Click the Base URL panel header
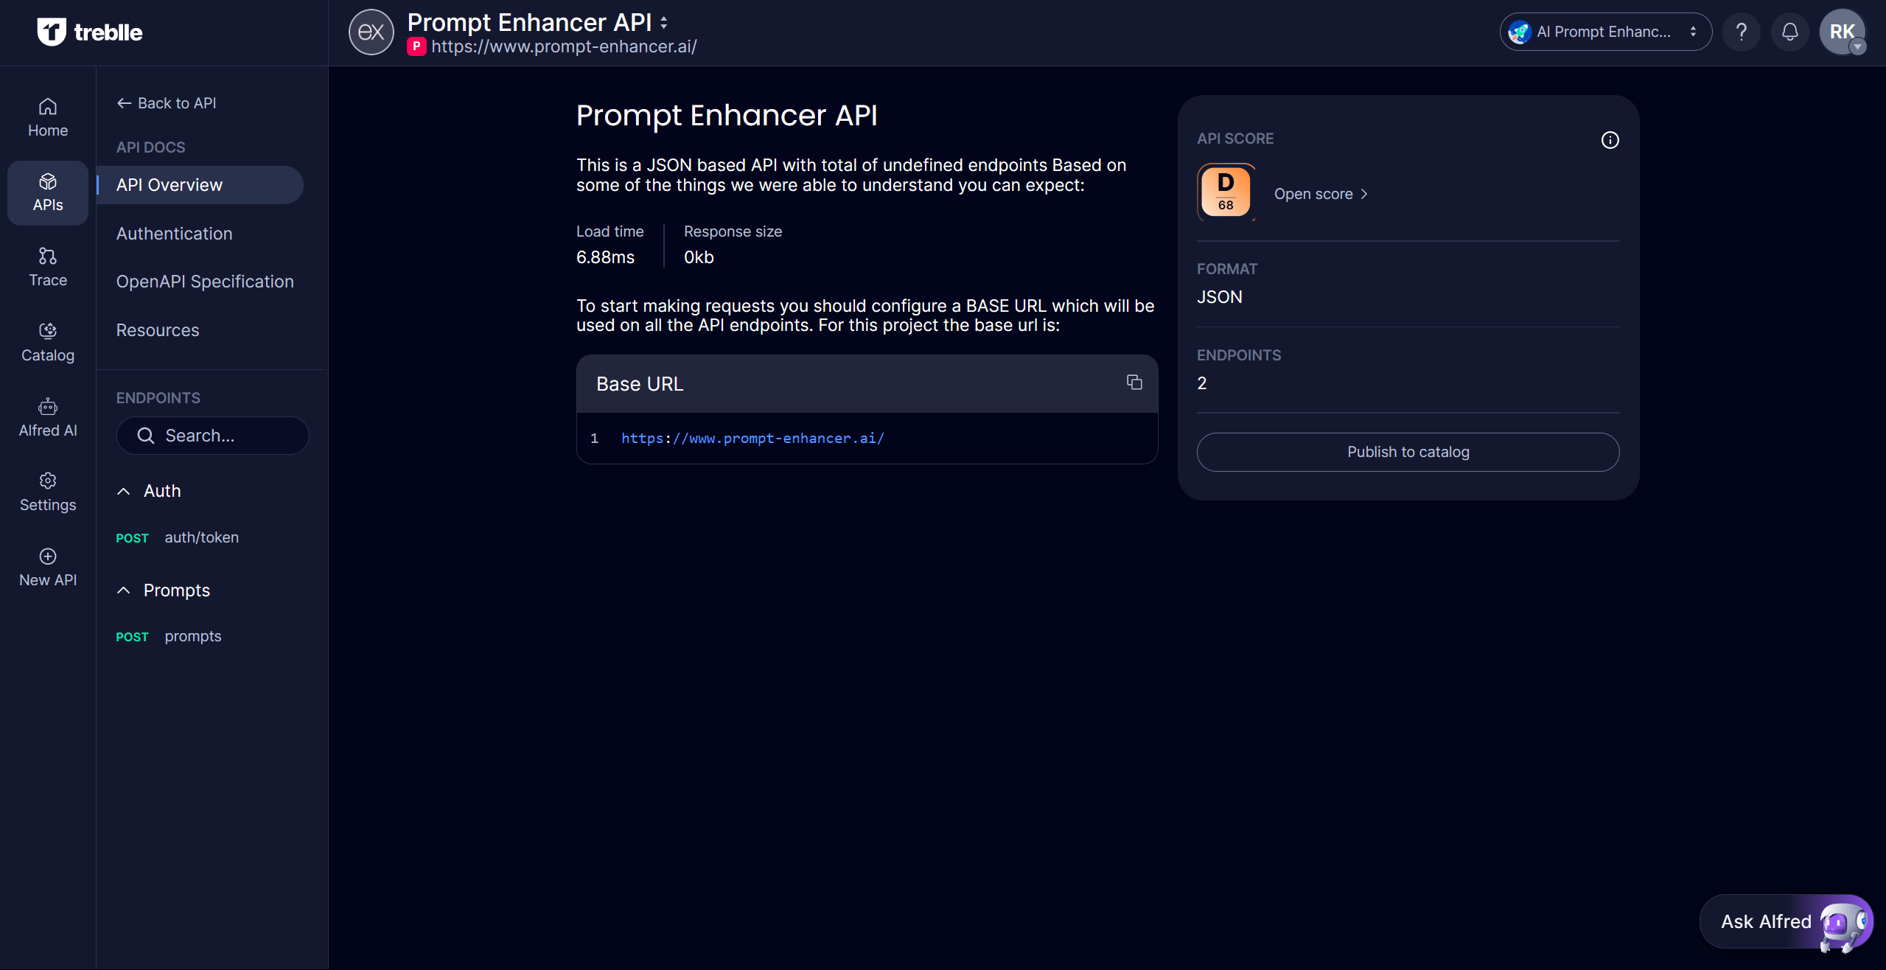The width and height of the screenshot is (1886, 970). tap(867, 383)
